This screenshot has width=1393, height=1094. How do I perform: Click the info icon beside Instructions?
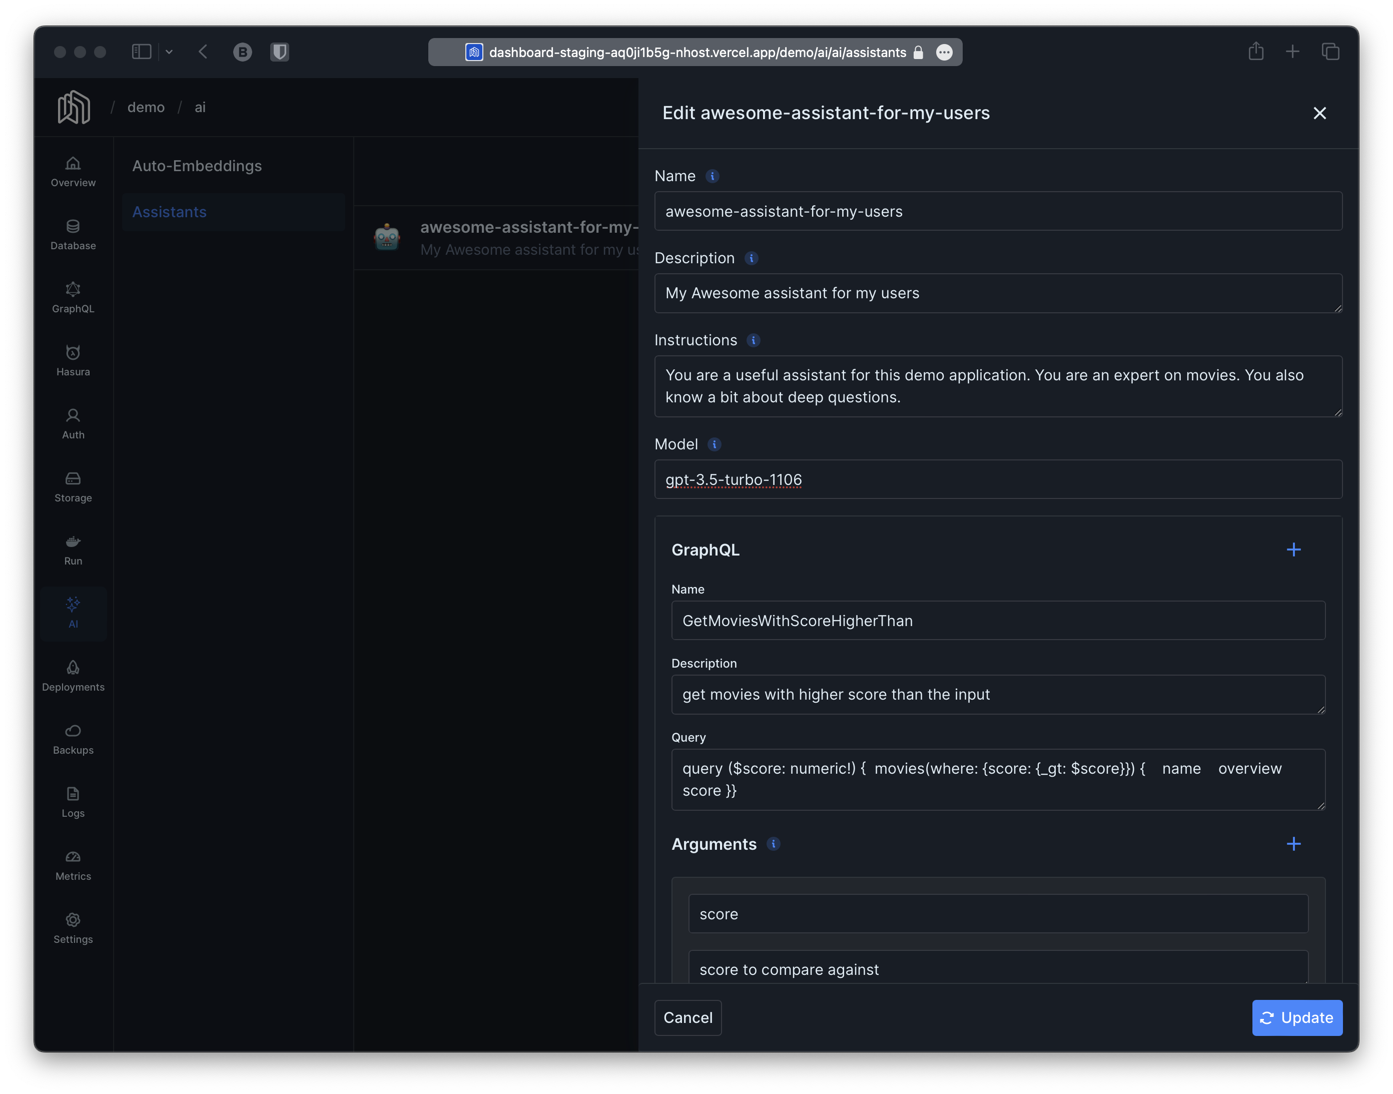tap(753, 340)
